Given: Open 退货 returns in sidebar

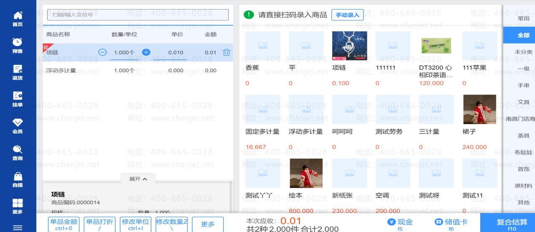Looking at the screenshot, I should 18,73.
